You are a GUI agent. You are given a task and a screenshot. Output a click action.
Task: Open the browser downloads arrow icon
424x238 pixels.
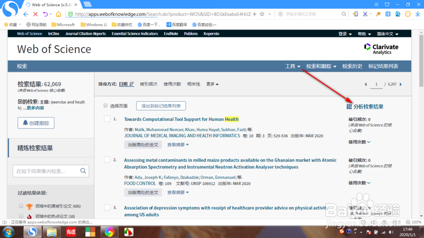coord(418,14)
